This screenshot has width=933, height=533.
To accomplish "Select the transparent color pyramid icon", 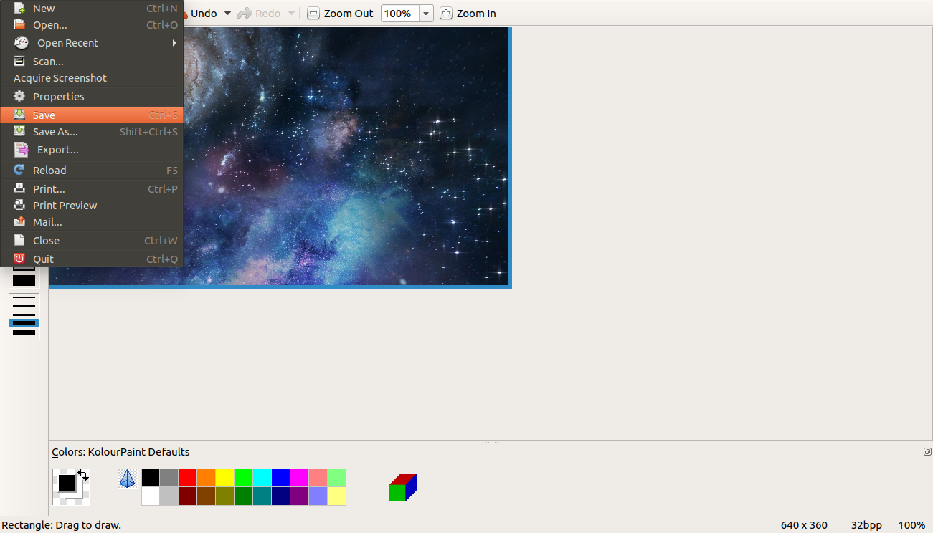I will (x=127, y=479).
